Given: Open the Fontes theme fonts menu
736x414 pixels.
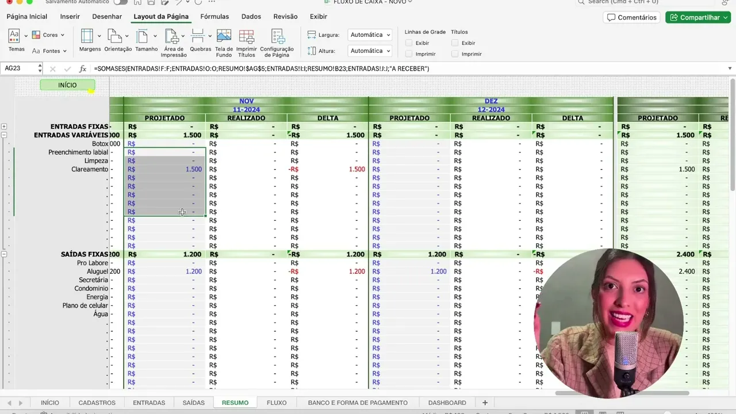Looking at the screenshot, I should [x=49, y=51].
